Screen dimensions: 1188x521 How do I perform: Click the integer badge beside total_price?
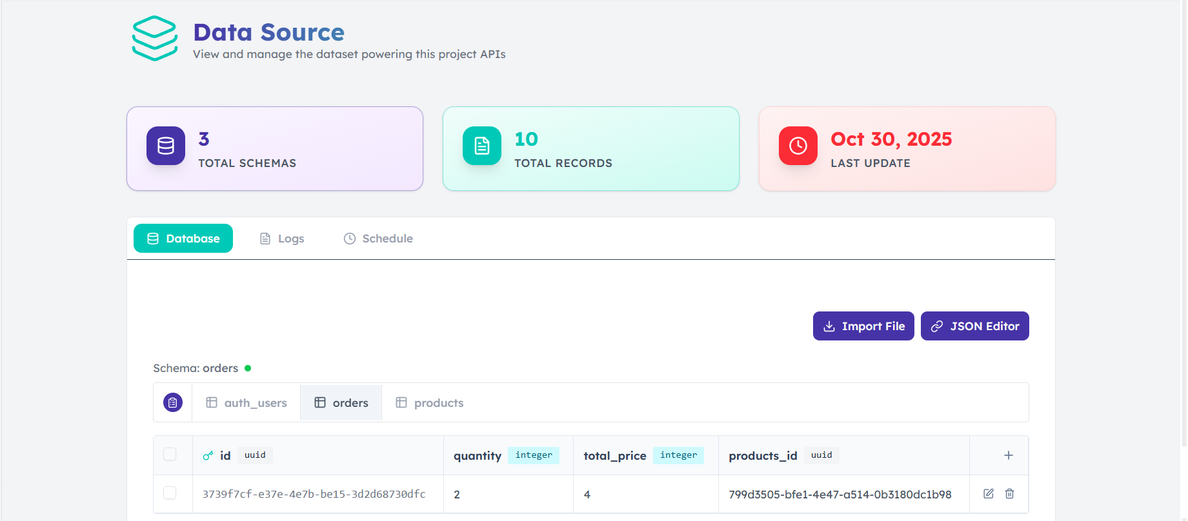click(678, 455)
